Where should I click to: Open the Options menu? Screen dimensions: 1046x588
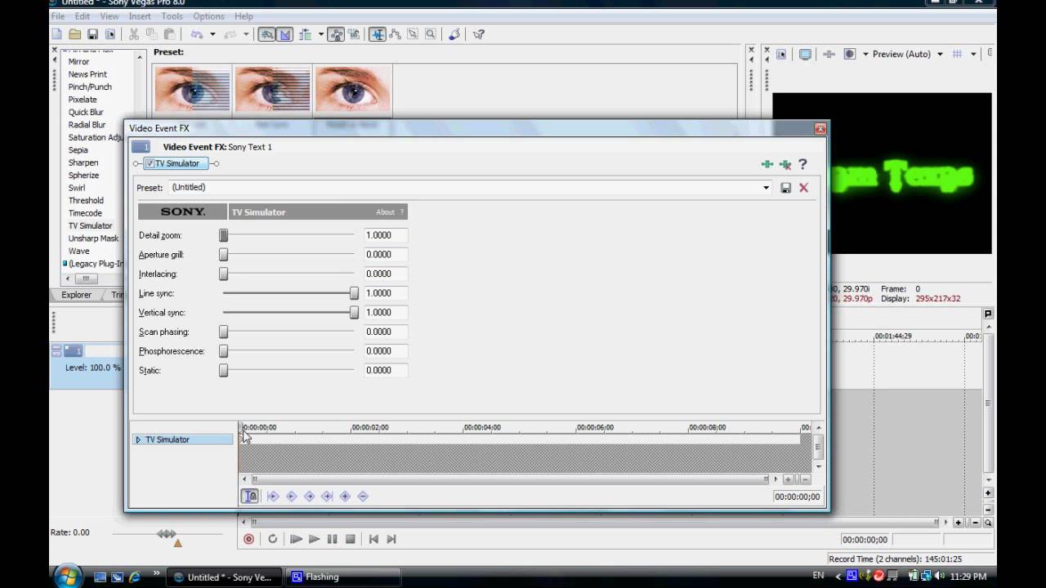208,16
